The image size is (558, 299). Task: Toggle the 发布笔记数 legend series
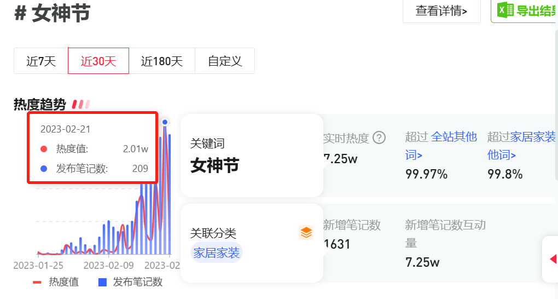tap(130, 282)
